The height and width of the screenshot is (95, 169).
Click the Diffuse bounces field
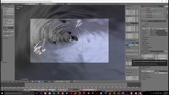[x=161, y=59]
